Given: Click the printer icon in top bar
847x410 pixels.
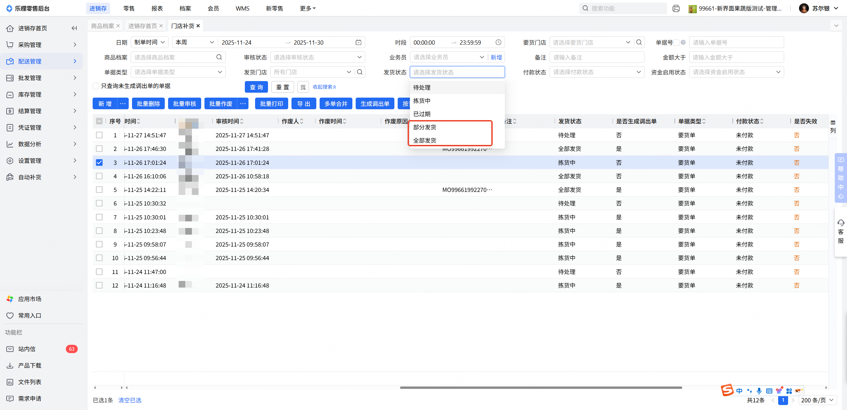Looking at the screenshot, I should 676,9.
